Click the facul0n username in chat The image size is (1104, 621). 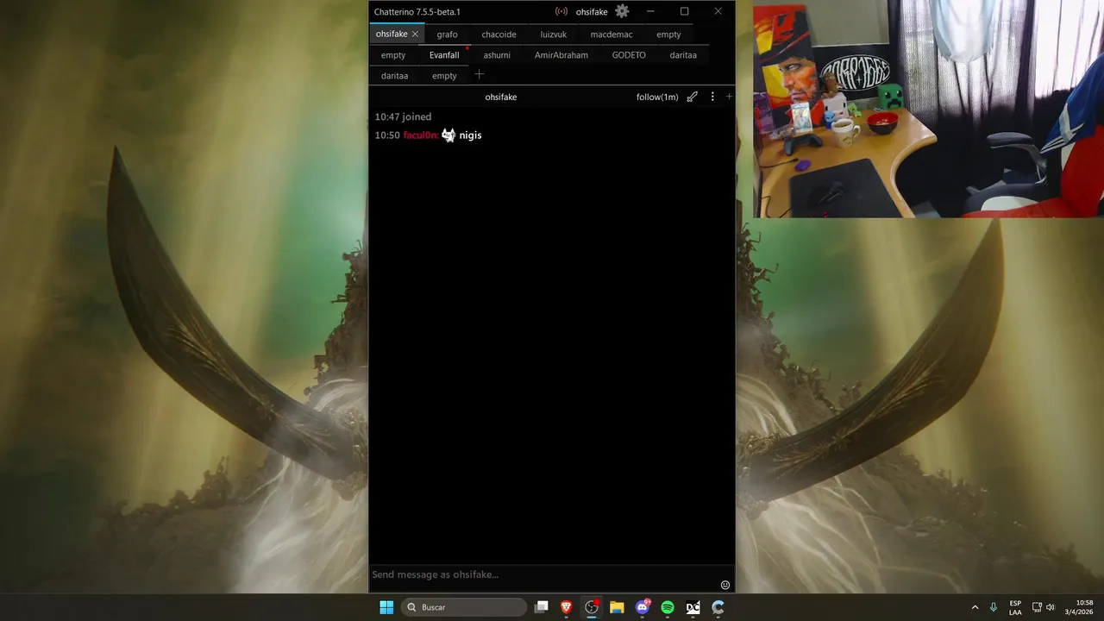pyautogui.click(x=421, y=135)
